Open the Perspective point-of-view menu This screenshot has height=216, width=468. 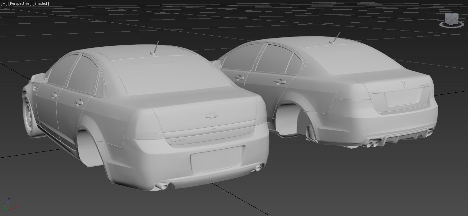[20, 3]
